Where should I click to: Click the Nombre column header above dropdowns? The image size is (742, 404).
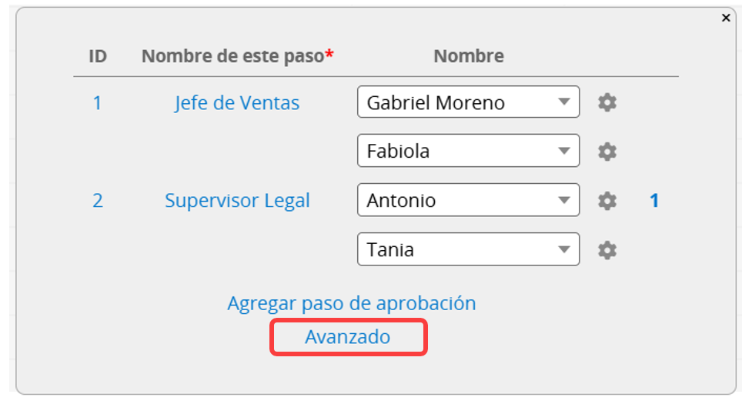click(x=469, y=56)
